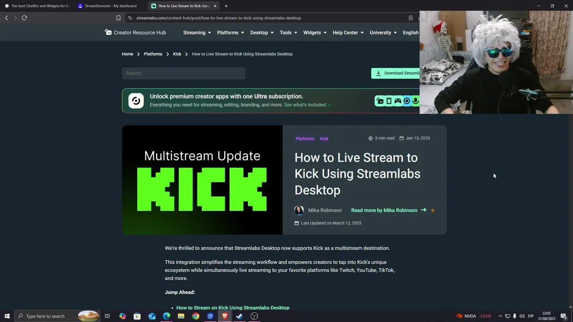573x322 pixels.
Task: Open Task View in taskbar
Action: (107, 316)
